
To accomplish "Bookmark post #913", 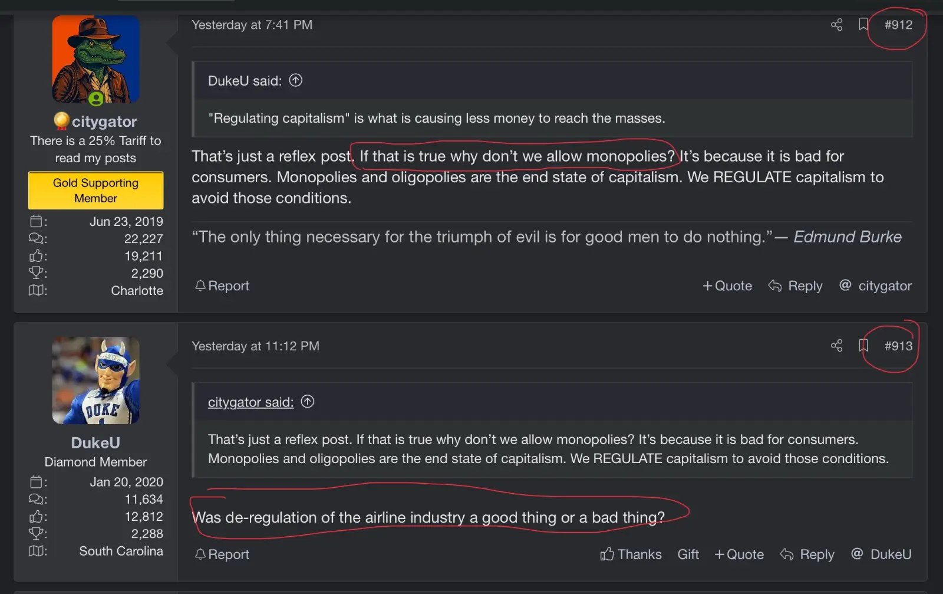I will [863, 346].
